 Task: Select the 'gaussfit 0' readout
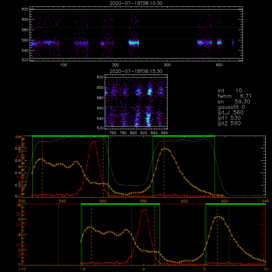[x=231, y=107]
